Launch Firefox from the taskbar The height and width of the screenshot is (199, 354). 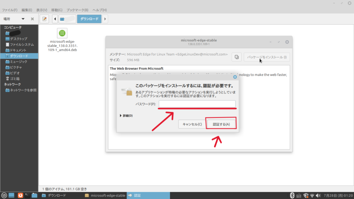[x=20, y=196]
